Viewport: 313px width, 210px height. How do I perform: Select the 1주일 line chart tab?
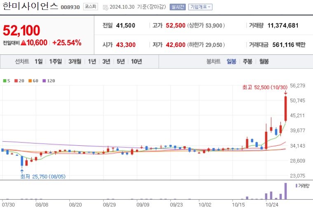click(56, 61)
